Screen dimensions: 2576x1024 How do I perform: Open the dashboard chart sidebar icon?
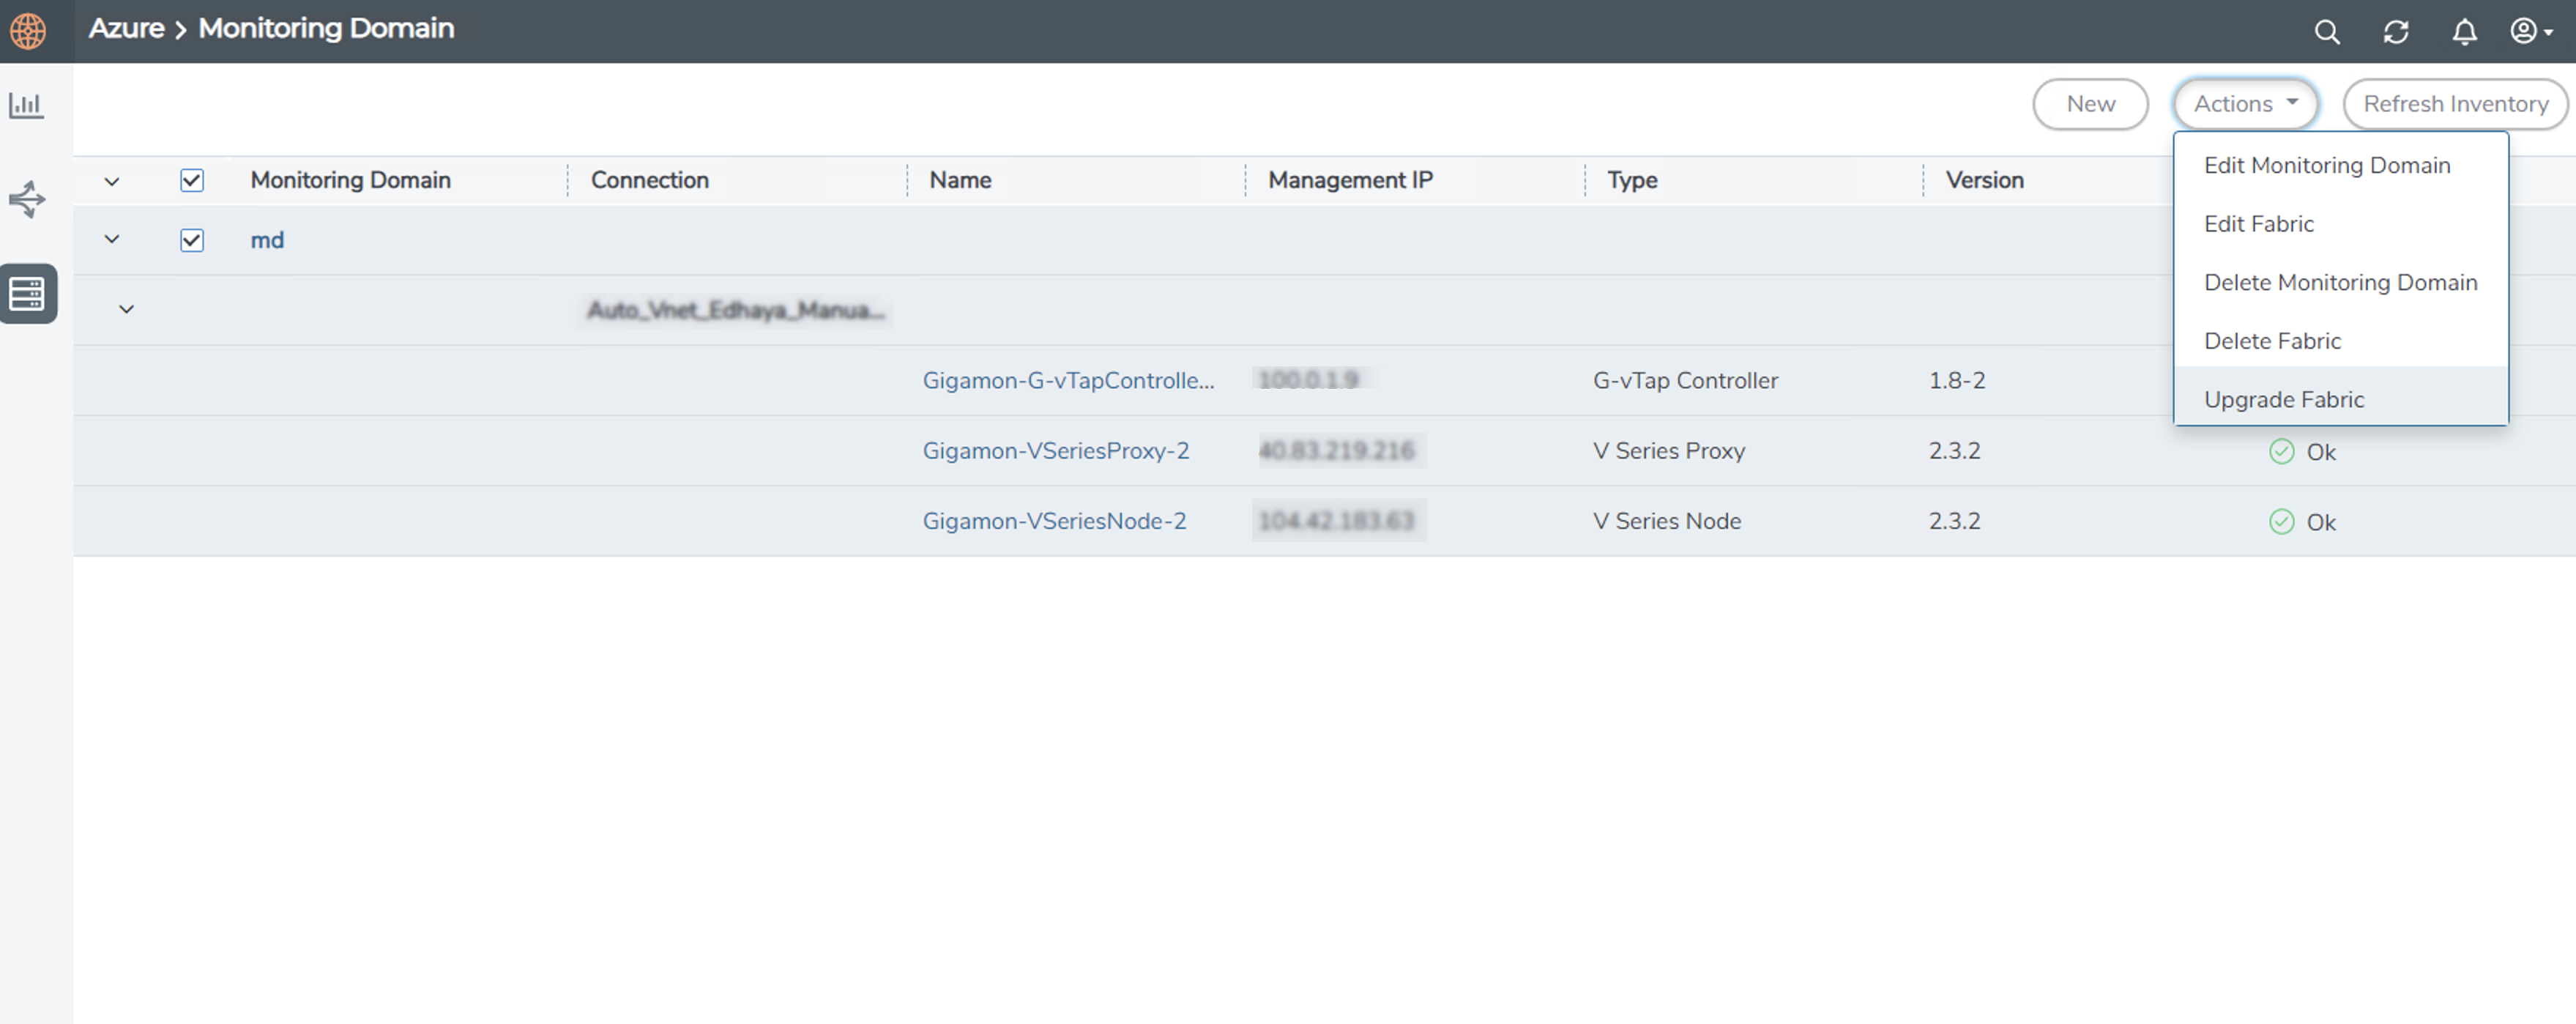(27, 105)
